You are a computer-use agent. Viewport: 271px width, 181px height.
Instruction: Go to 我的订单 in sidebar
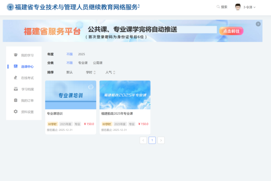coord(24,100)
